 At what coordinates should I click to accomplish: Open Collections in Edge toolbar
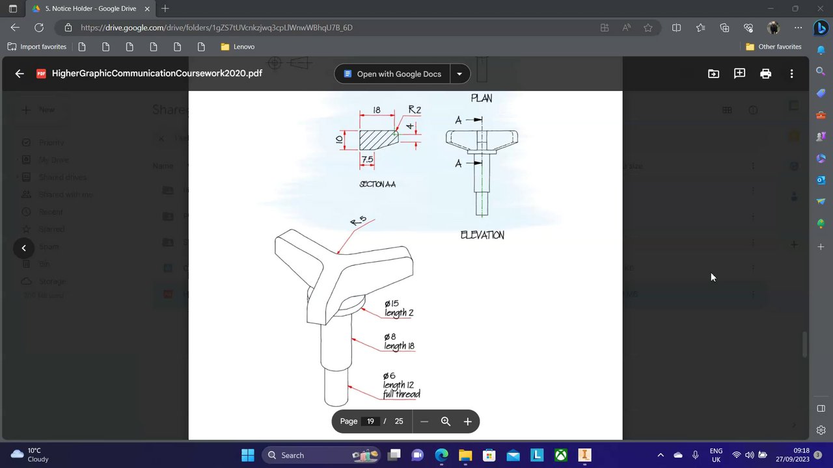724,27
